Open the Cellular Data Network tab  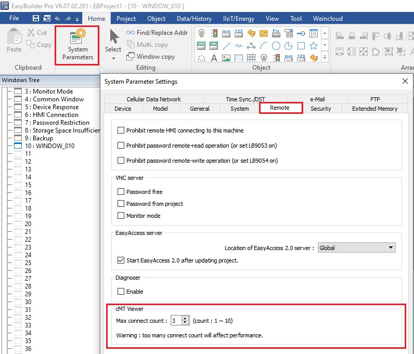pyautogui.click(x=153, y=99)
